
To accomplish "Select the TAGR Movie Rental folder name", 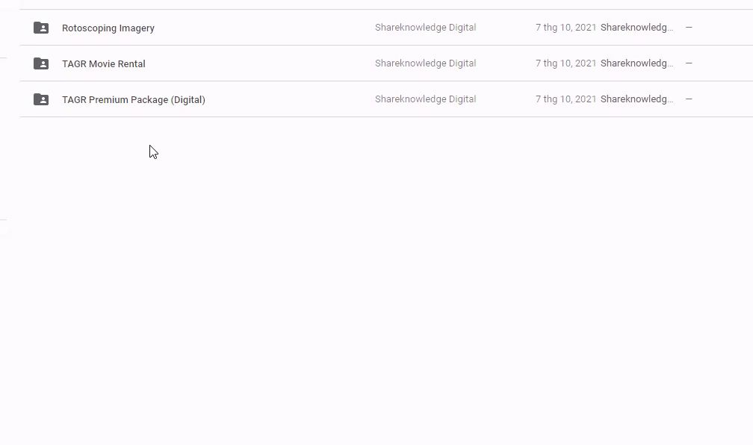I will (104, 64).
